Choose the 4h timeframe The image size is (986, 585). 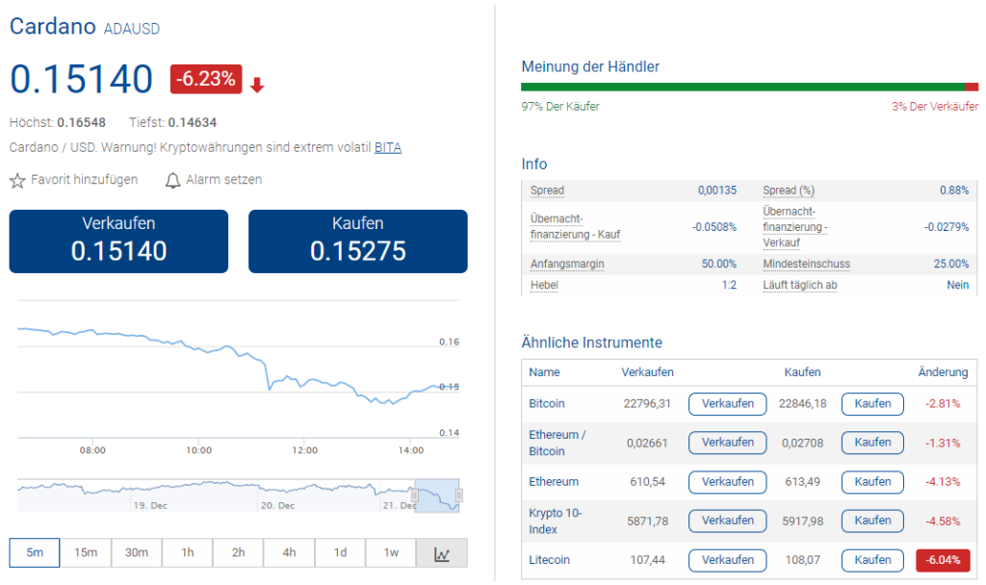pyautogui.click(x=289, y=553)
